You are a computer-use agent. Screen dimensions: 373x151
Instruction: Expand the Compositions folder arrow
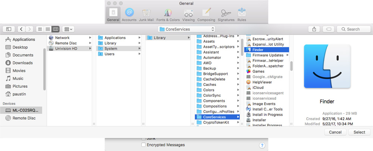pyautogui.click(x=238, y=106)
